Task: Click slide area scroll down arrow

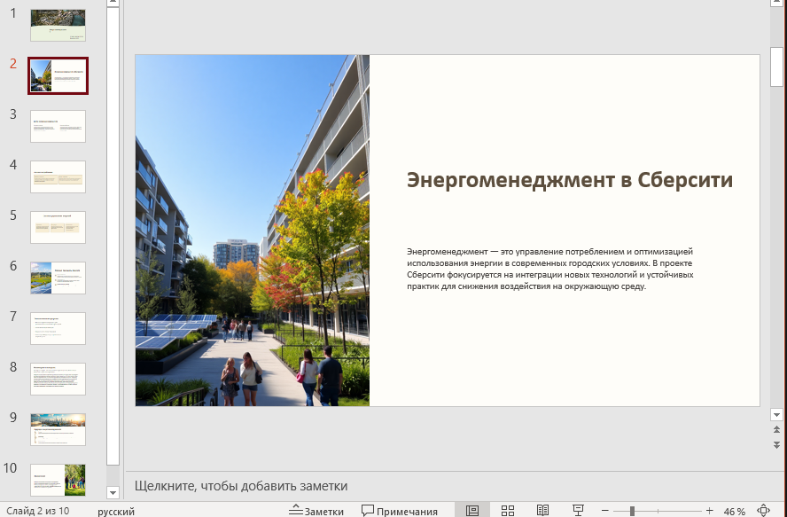Action: click(777, 415)
